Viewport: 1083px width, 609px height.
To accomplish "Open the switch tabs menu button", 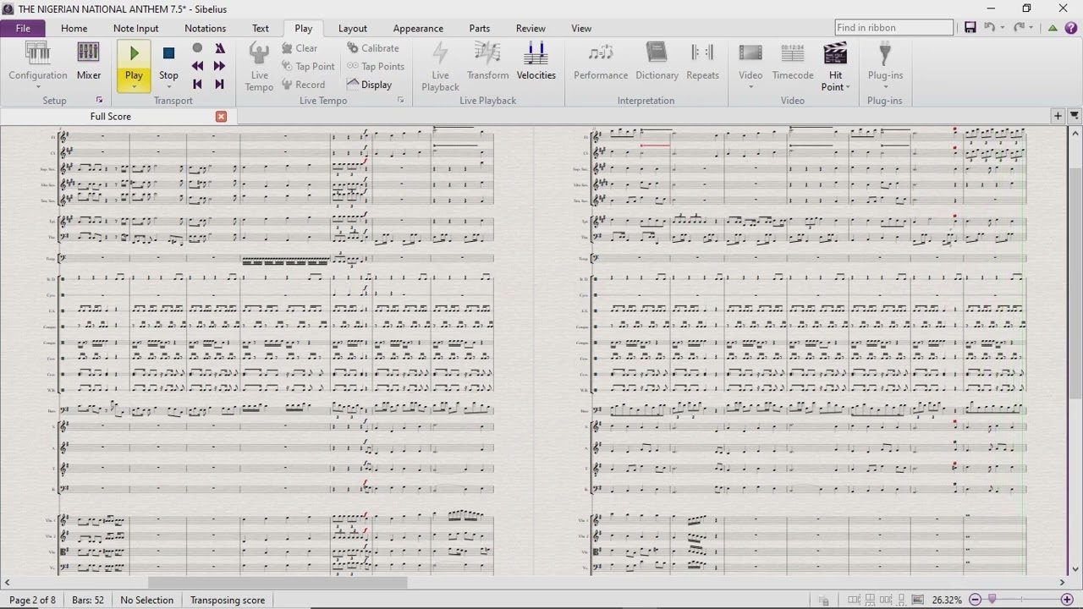I will point(1075,116).
